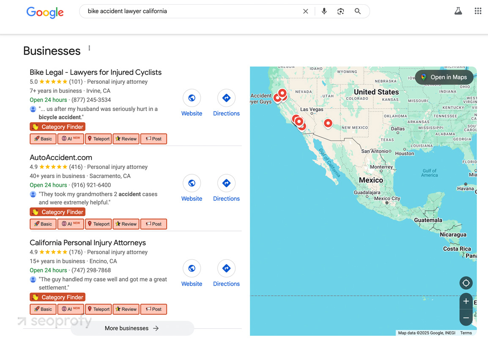This screenshot has width=488, height=346.
Task: Click AI button under California Personal Injury Attorneys
Action: click(71, 309)
